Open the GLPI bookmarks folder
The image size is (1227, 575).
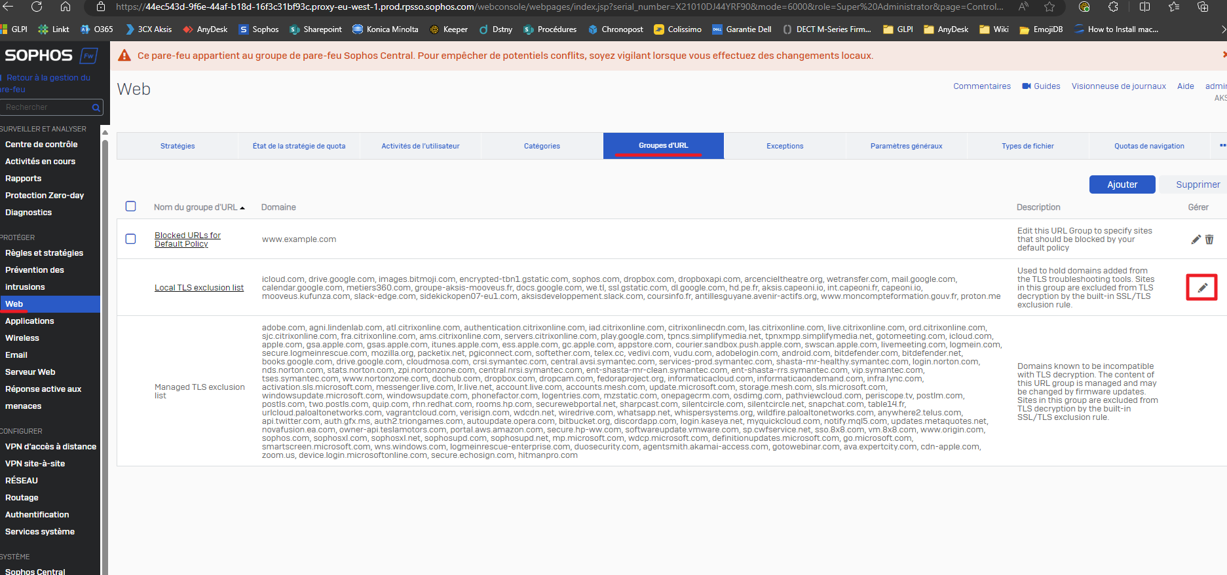898,29
